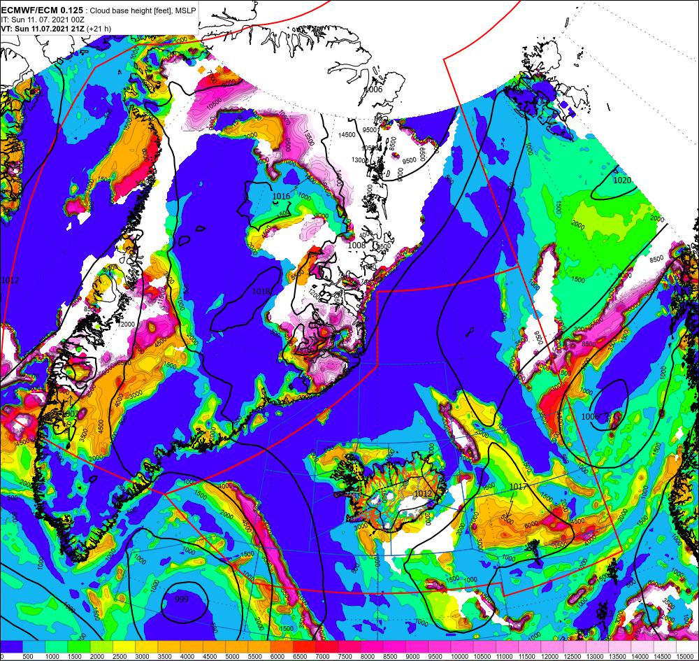
Task: Click the 1017 pressure label
Action: tap(519, 486)
